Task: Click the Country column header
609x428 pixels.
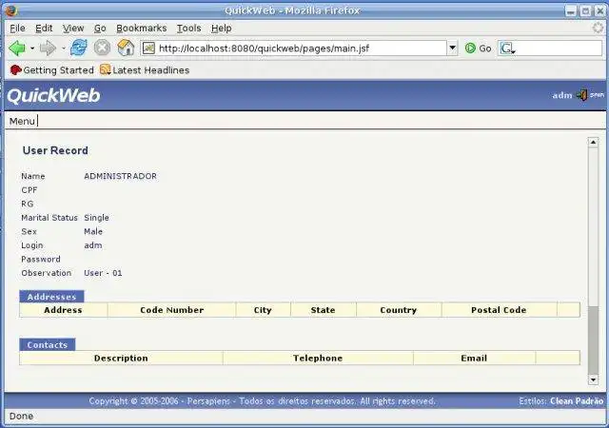Action: tap(398, 310)
